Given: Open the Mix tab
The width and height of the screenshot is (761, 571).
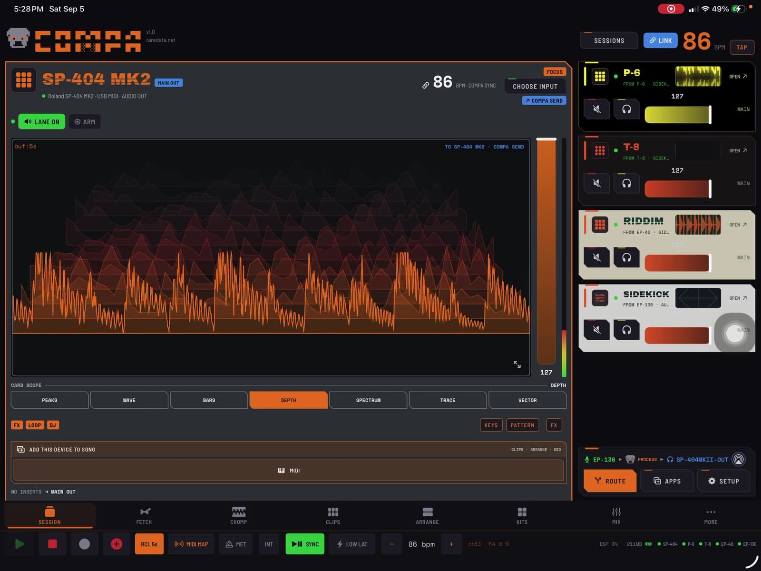Looking at the screenshot, I should pyautogui.click(x=616, y=516).
